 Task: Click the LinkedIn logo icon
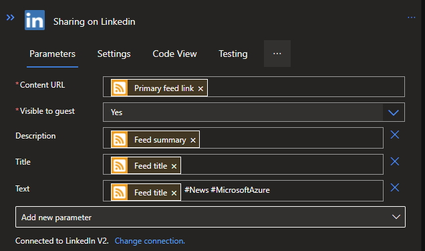[35, 20]
